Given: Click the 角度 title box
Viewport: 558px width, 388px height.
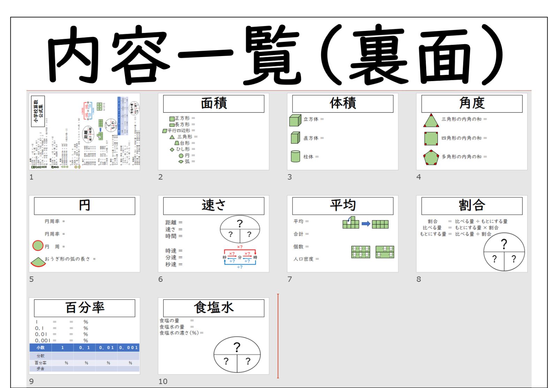Looking at the screenshot, I should pos(472,104).
